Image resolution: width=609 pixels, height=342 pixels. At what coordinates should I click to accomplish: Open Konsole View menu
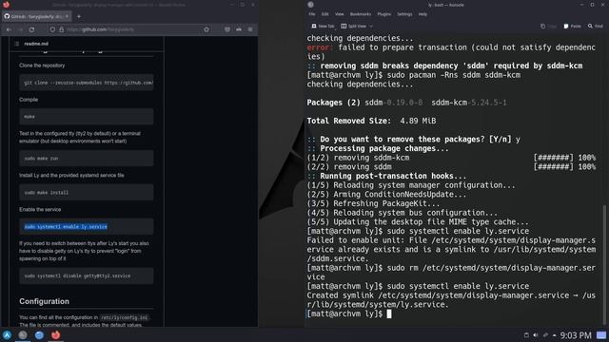[x=340, y=14]
